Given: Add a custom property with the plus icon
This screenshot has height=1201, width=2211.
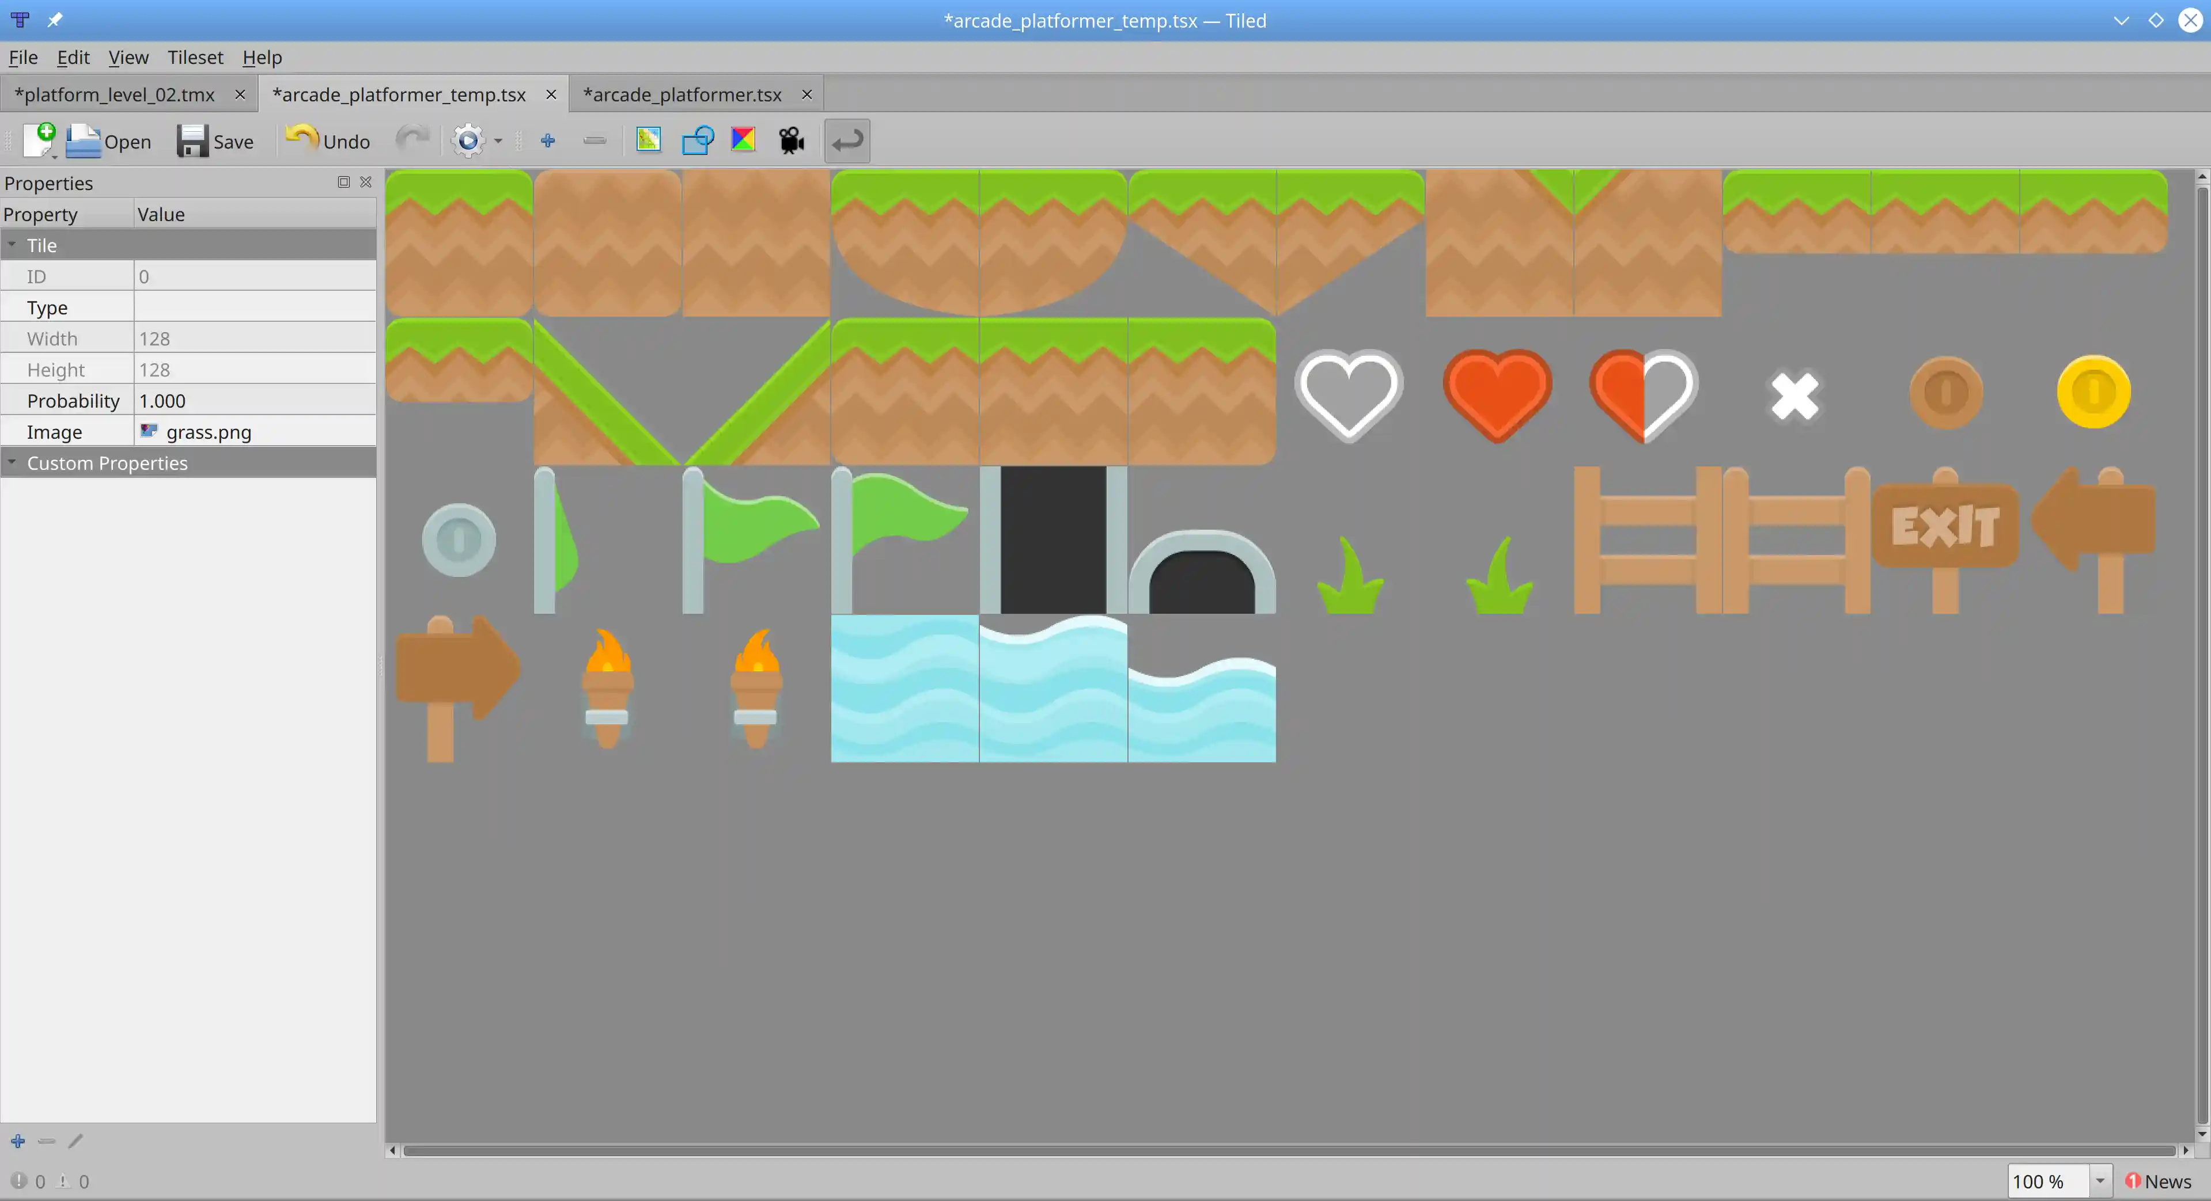Looking at the screenshot, I should point(18,1141).
